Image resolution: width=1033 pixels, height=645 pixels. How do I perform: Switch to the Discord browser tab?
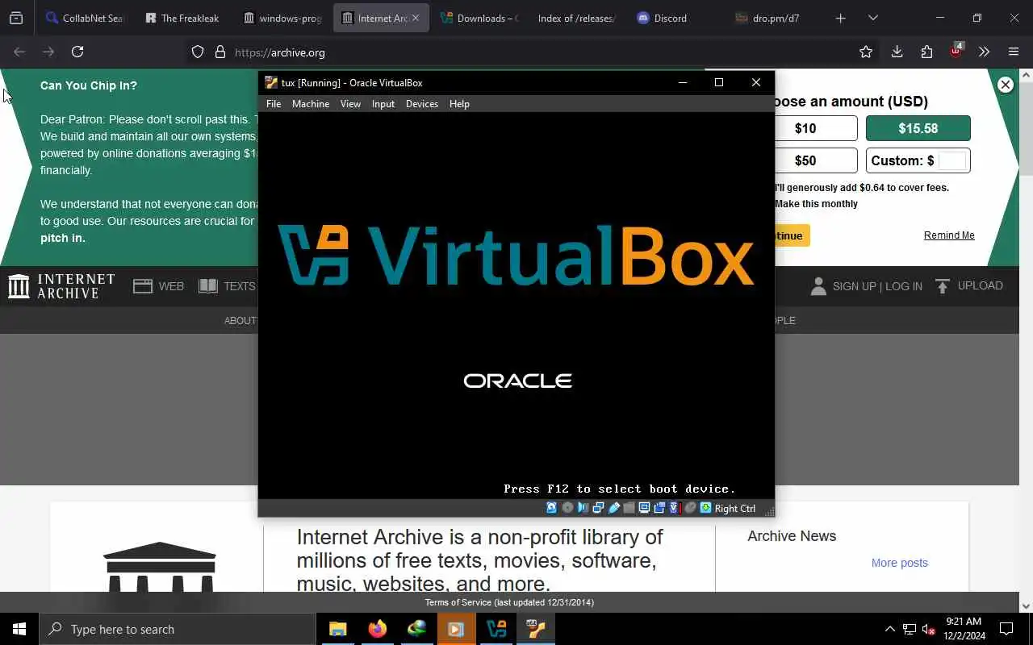676,18
